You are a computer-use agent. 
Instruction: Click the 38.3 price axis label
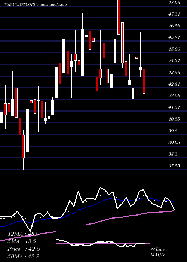pyautogui.click(x=173, y=154)
